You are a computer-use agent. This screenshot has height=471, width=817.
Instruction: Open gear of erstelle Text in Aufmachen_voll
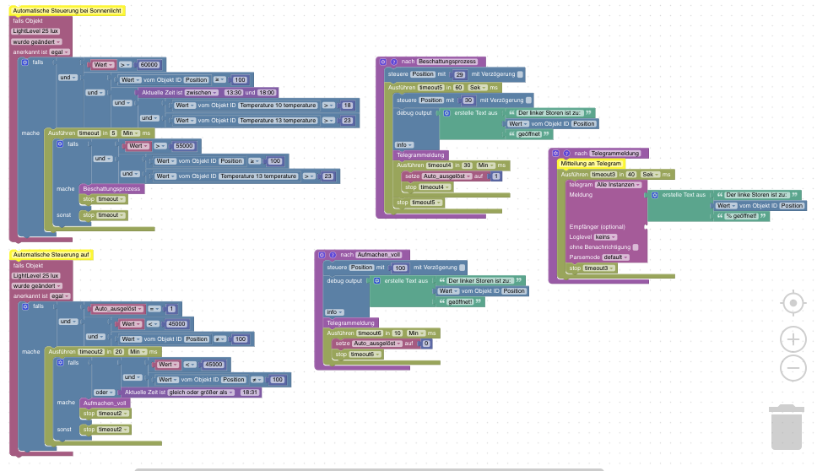coord(376,280)
